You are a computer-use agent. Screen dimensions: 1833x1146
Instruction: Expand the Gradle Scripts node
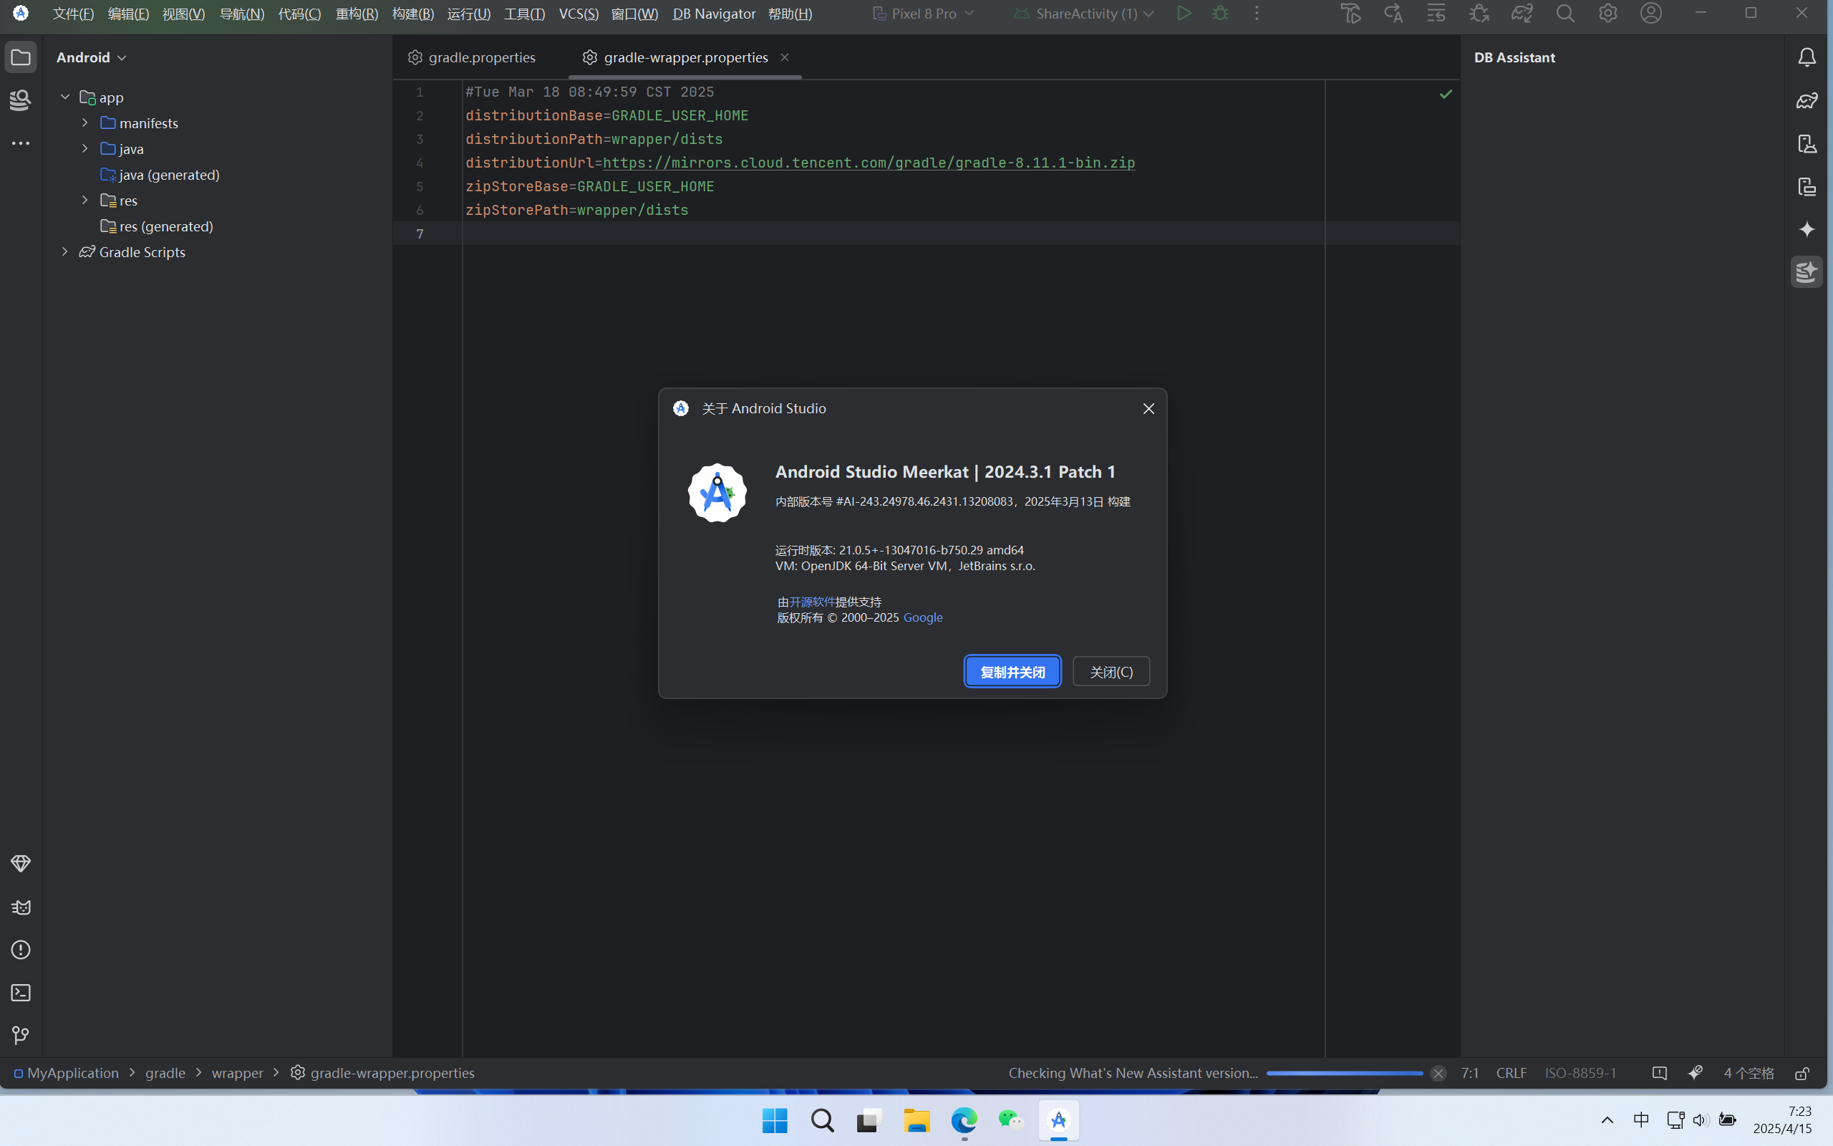pyautogui.click(x=65, y=251)
